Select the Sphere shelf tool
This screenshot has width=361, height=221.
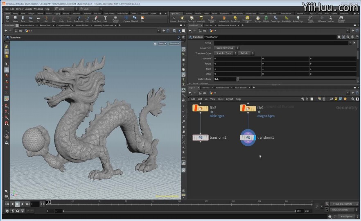point(15,19)
